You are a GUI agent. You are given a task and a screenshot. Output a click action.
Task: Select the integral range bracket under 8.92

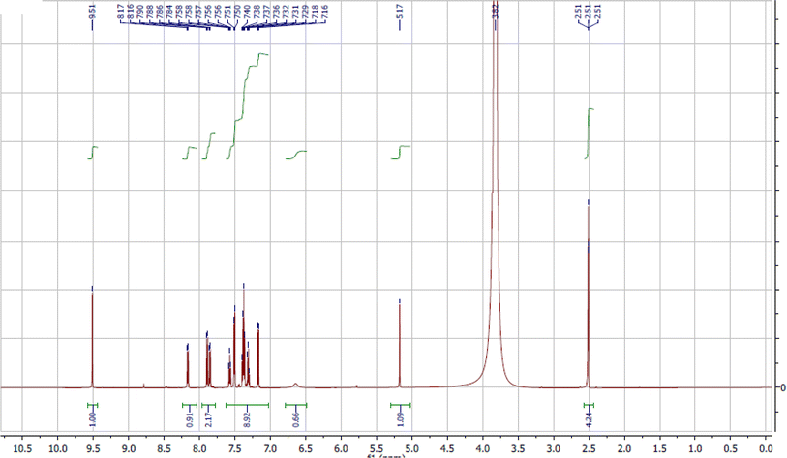[x=248, y=405]
